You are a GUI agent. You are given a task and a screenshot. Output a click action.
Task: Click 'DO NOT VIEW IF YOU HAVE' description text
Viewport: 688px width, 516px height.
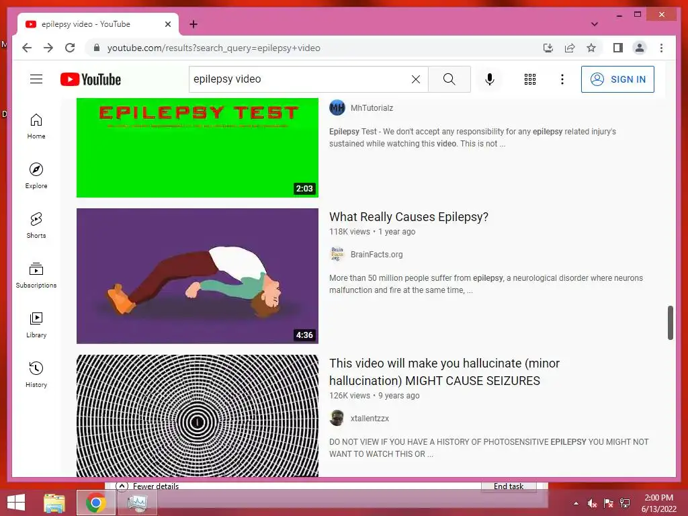tap(489, 448)
